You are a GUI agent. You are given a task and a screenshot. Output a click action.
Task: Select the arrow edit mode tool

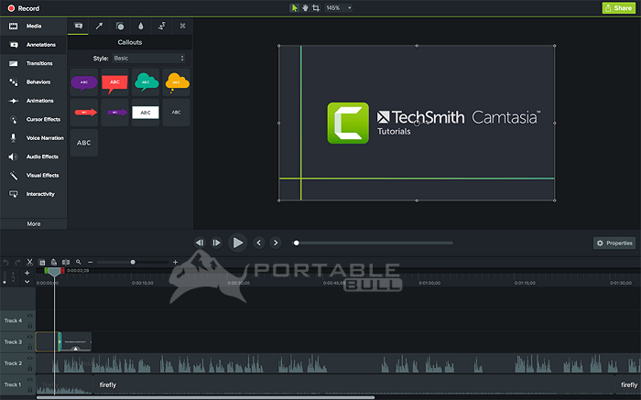[x=294, y=7]
